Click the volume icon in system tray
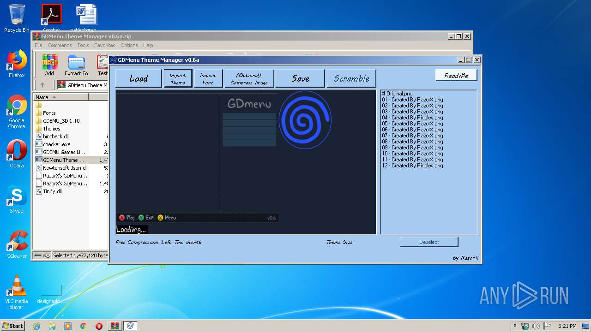The image size is (591, 332). 536,326
